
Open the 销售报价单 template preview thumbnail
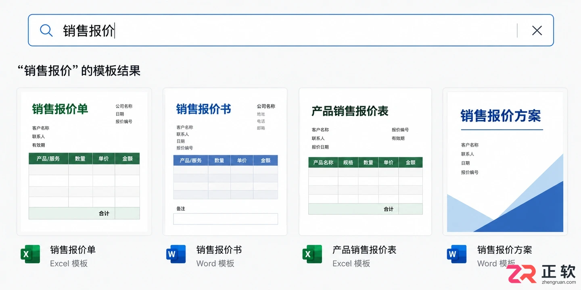(84, 162)
